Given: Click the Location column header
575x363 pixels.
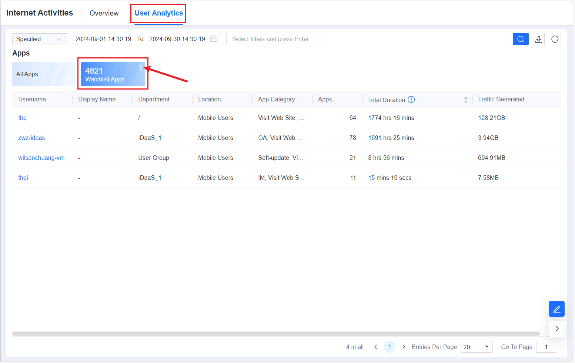Looking at the screenshot, I should [x=210, y=99].
